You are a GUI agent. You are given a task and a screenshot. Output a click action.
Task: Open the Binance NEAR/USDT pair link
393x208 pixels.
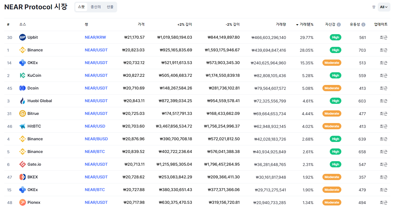96,50
